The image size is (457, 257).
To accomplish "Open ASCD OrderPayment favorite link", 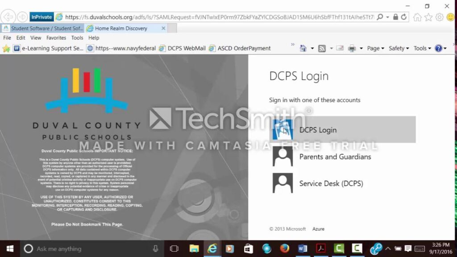I will (240, 48).
